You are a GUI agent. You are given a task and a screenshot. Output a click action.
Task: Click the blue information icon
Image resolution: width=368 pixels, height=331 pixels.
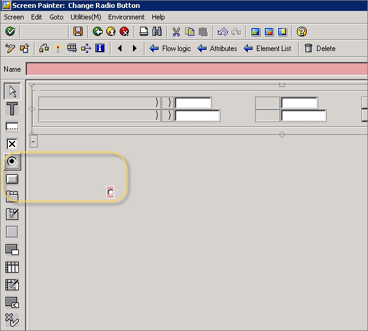[x=100, y=48]
